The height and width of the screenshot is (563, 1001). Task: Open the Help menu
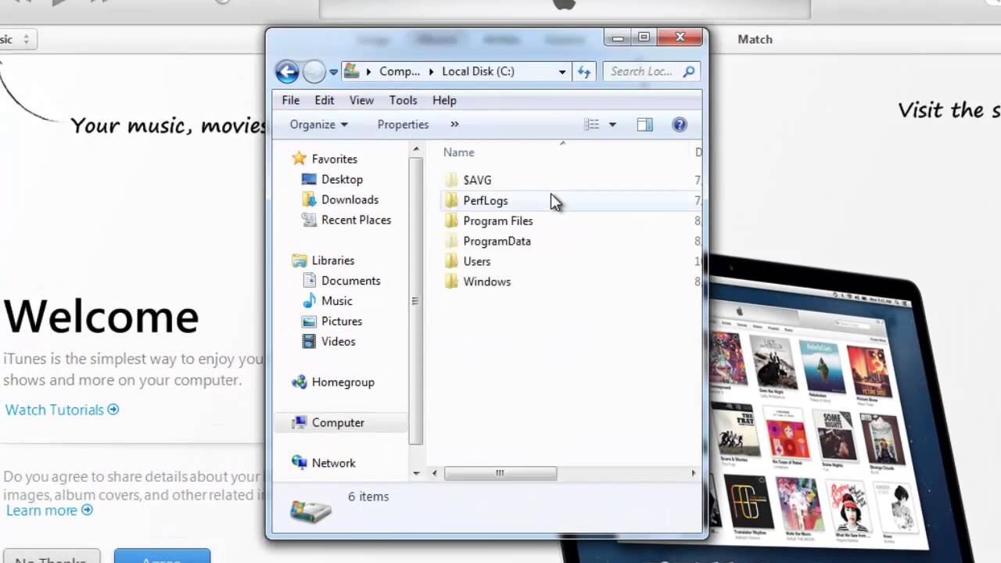(444, 100)
